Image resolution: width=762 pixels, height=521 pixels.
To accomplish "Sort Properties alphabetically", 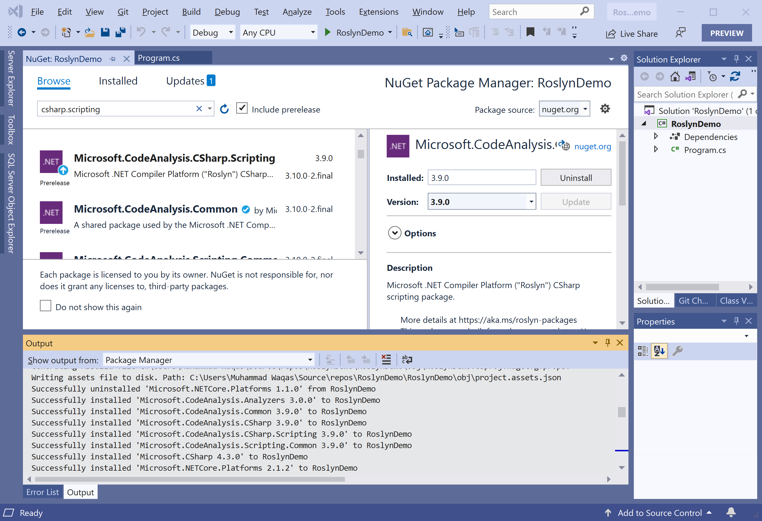I will pyautogui.click(x=659, y=351).
